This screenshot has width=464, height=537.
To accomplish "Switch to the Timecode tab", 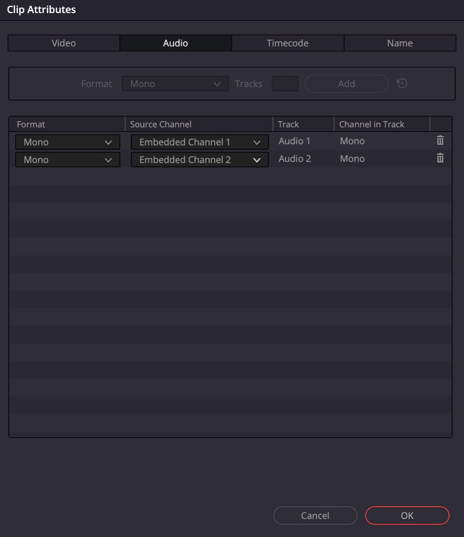I will [x=287, y=43].
